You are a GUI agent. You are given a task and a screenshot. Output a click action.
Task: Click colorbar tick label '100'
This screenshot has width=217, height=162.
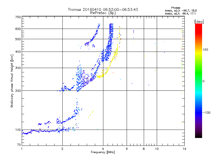[x=205, y=50]
